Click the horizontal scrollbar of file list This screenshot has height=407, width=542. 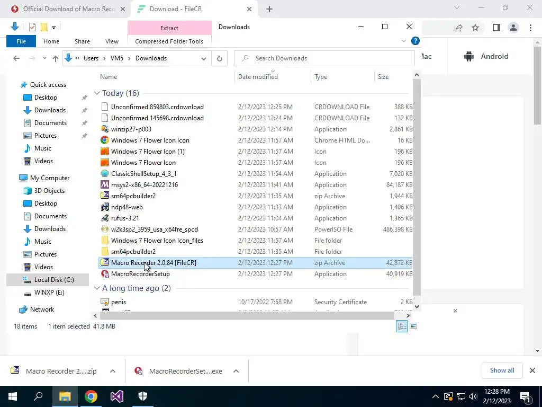point(247,316)
